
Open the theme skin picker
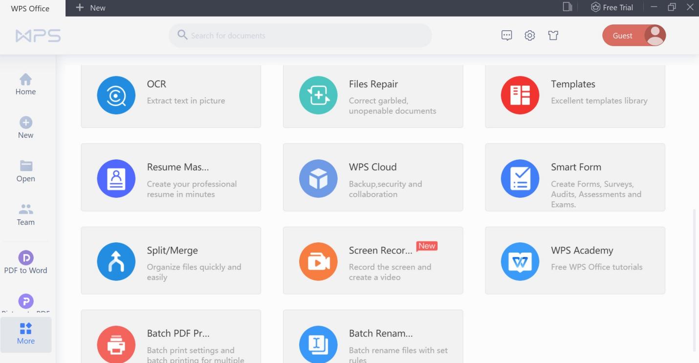[553, 35]
